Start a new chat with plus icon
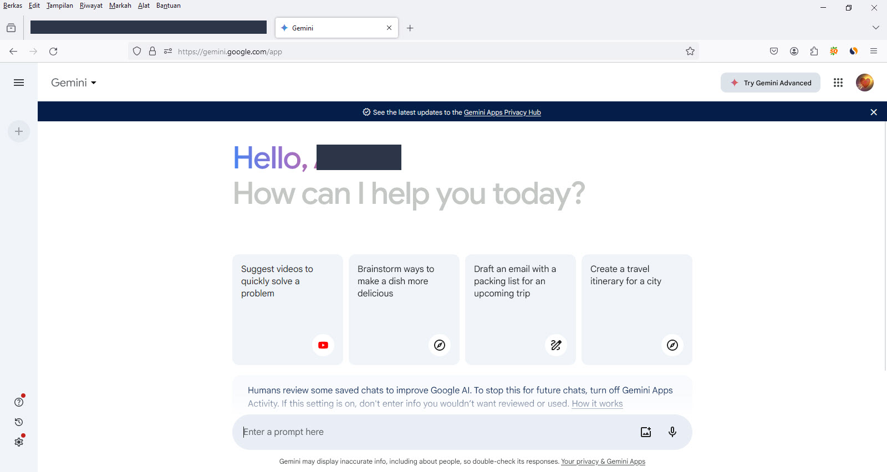This screenshot has width=887, height=472. (x=19, y=131)
